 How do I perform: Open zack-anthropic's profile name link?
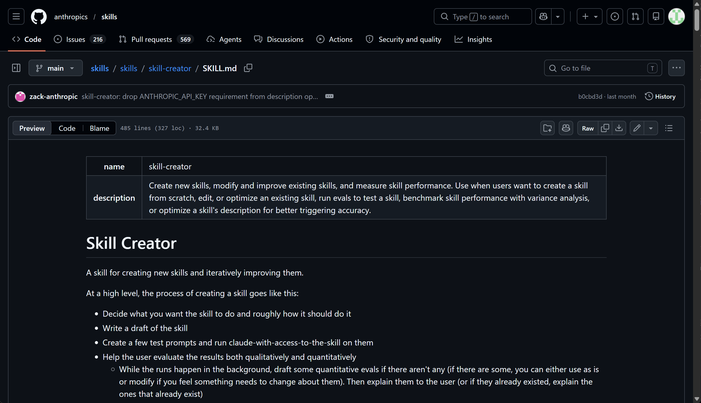click(x=53, y=96)
